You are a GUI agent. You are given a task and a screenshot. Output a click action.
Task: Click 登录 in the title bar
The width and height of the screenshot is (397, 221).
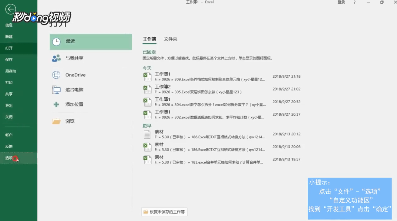[x=341, y=2]
